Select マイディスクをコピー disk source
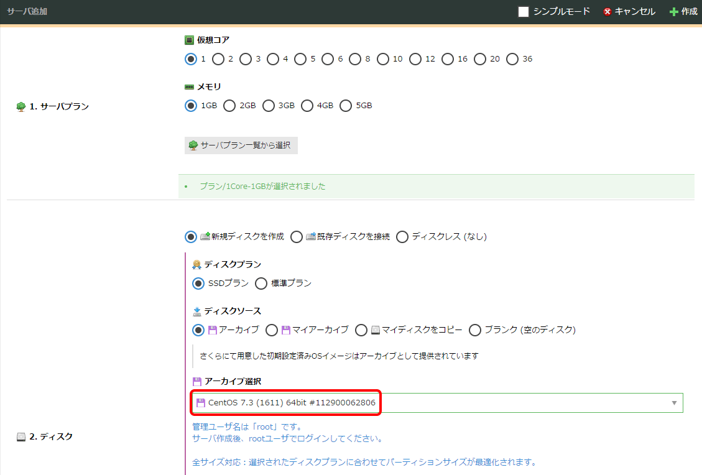 pyautogui.click(x=361, y=330)
